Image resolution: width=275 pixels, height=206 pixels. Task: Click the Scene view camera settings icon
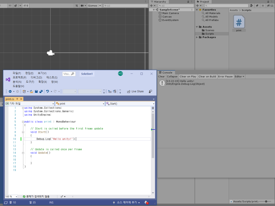coord(82,6)
